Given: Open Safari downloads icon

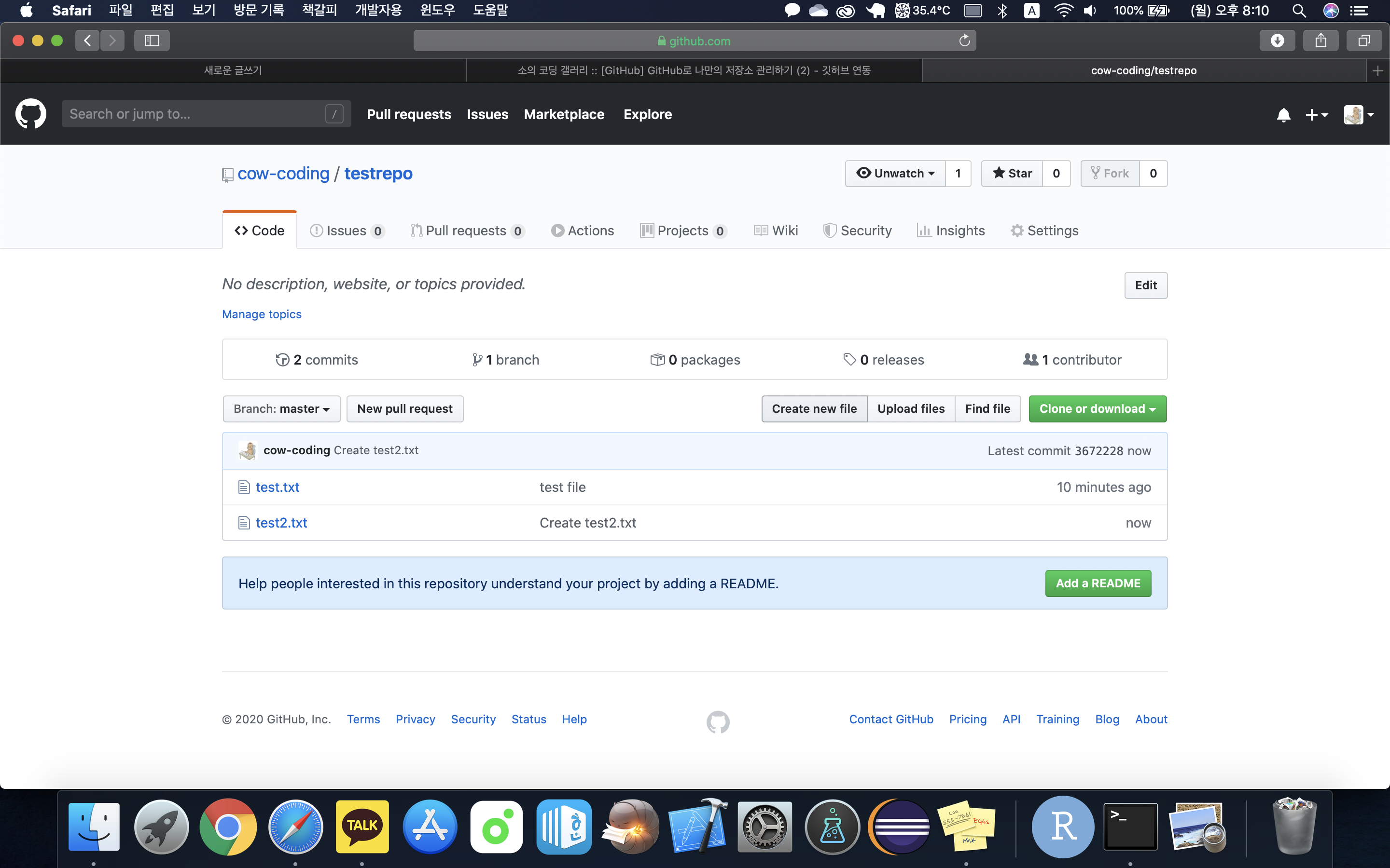Looking at the screenshot, I should pos(1277,41).
